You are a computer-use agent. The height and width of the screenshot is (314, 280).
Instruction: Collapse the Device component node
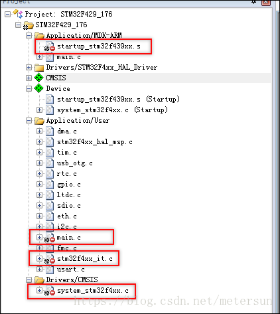(29, 88)
